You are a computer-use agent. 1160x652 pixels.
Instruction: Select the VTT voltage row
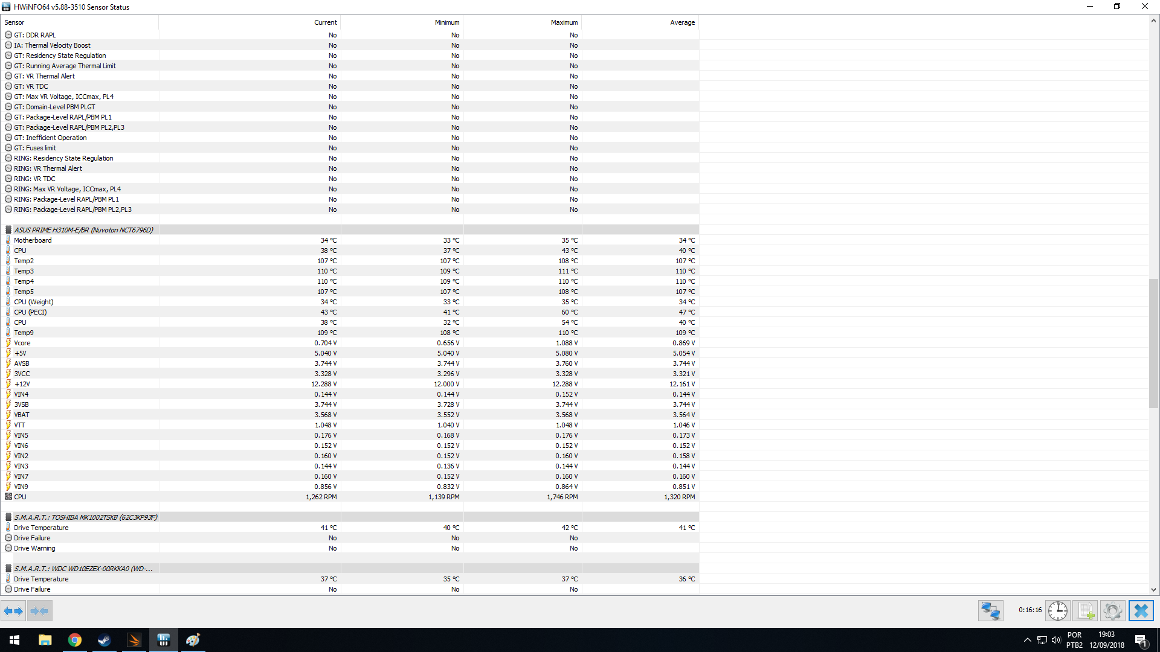350,425
